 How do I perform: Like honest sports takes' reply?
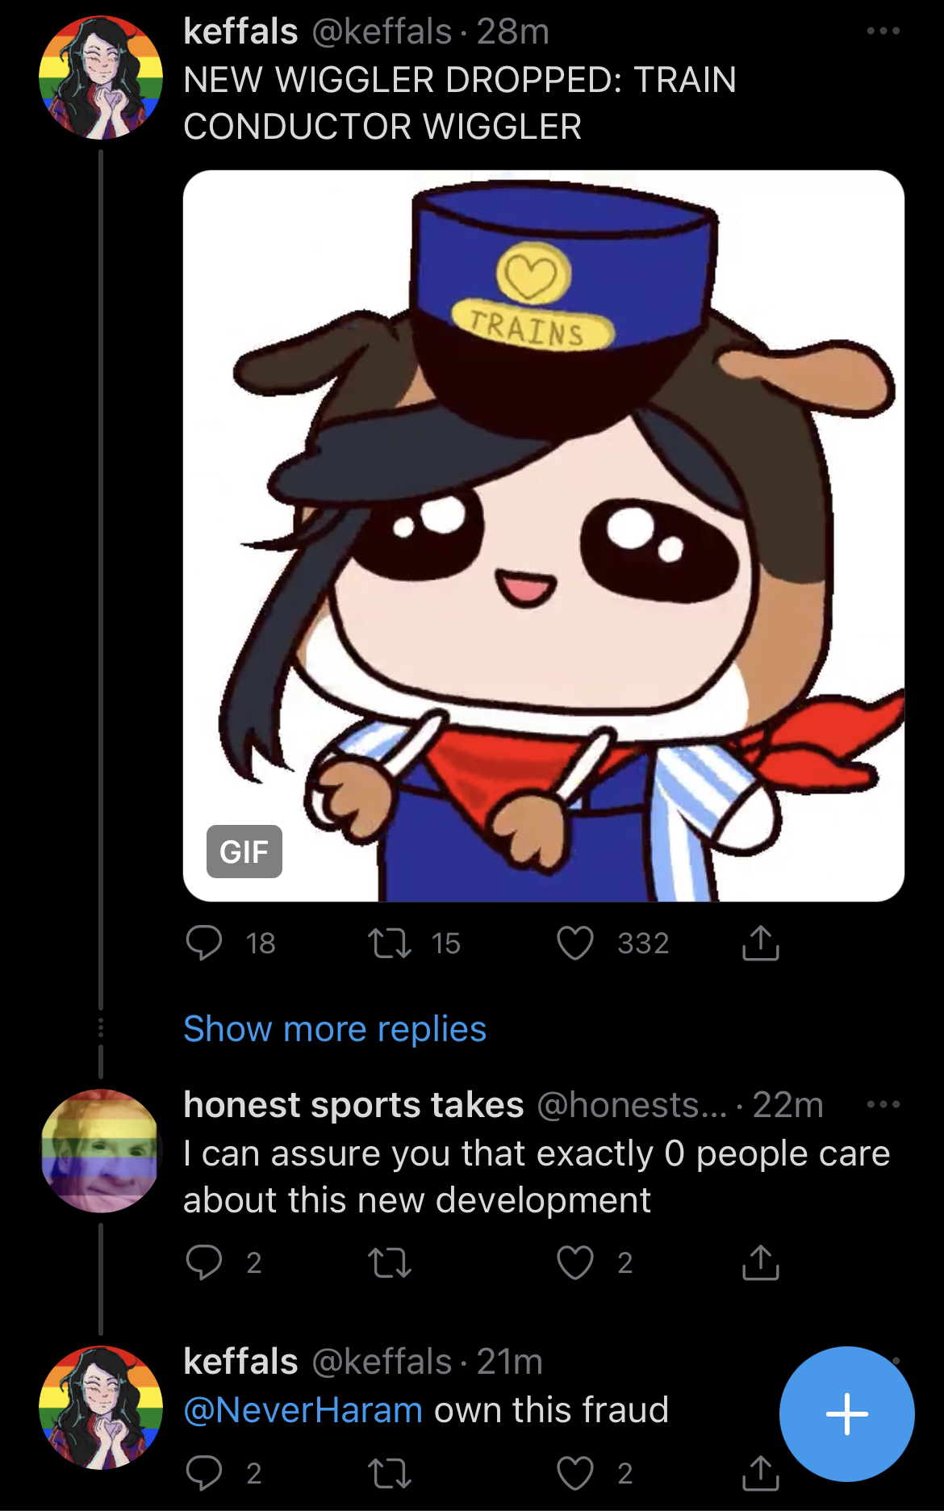(x=575, y=1262)
